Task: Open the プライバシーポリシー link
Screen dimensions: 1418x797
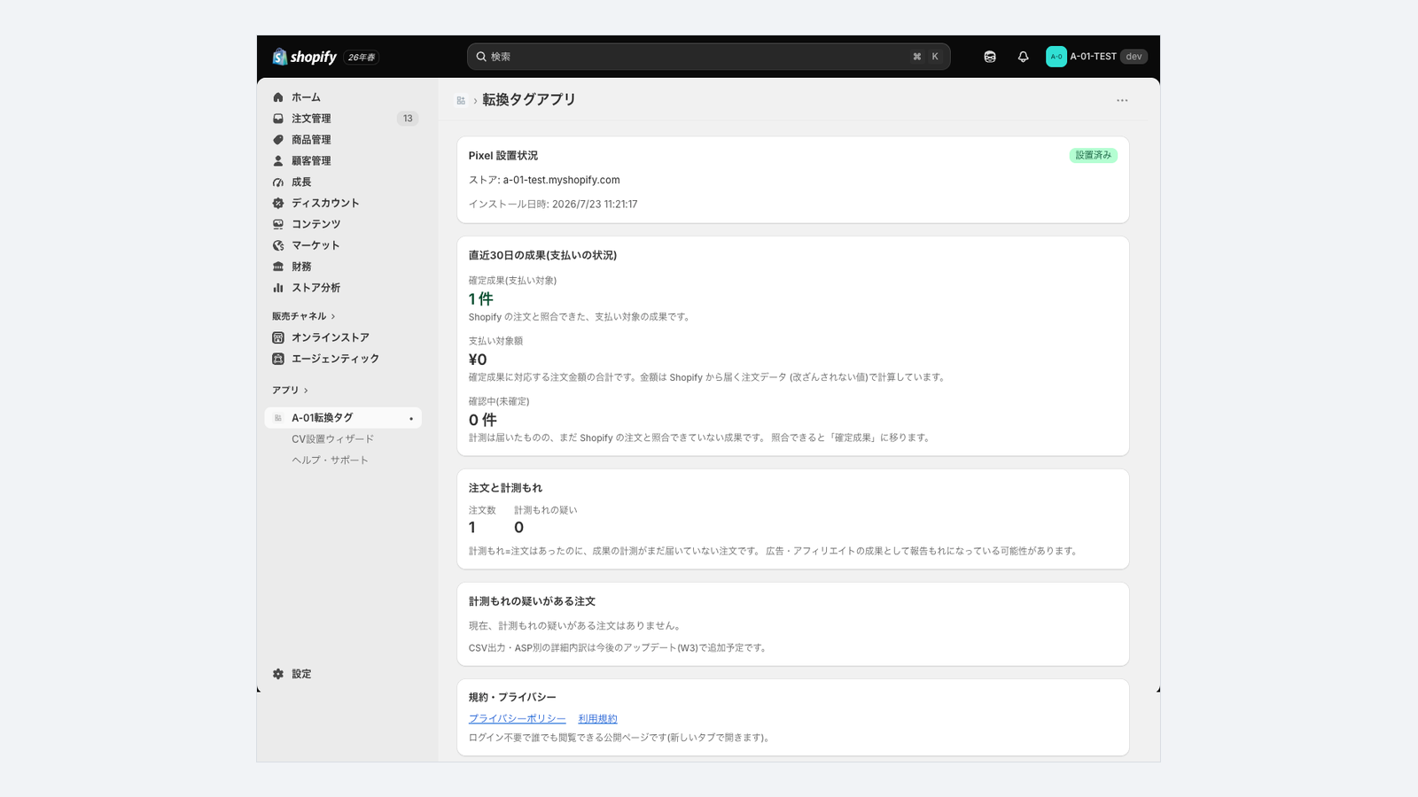Action: coord(517,718)
